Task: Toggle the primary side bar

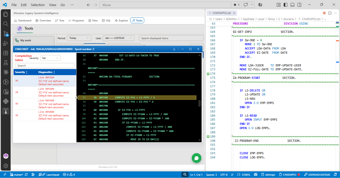Action: [x=286, y=5]
